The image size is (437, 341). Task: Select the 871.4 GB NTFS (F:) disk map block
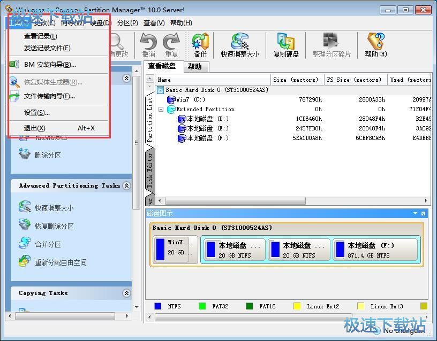pyautogui.click(x=375, y=250)
